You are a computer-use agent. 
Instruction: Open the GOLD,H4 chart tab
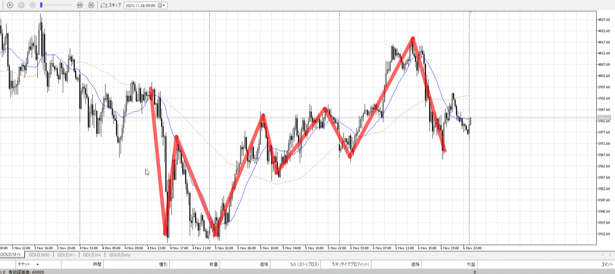[92, 255]
